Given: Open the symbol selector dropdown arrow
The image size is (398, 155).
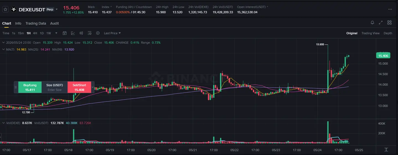Looking at the screenshot, I should (x=57, y=9).
